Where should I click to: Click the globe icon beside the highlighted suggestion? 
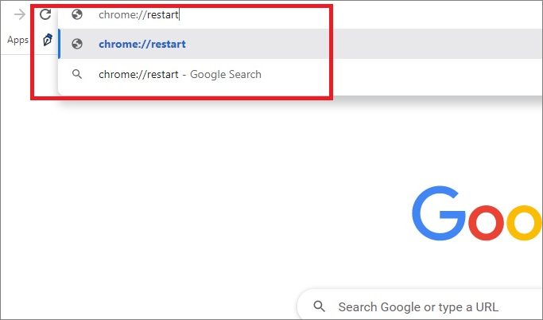point(77,44)
